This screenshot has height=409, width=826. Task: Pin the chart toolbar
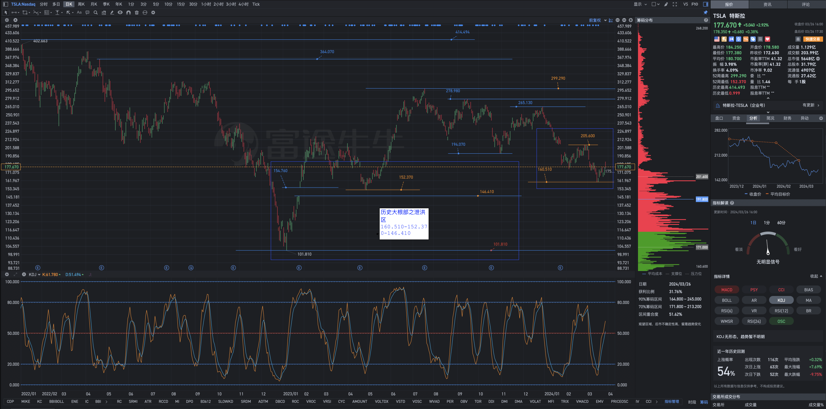(705, 12)
